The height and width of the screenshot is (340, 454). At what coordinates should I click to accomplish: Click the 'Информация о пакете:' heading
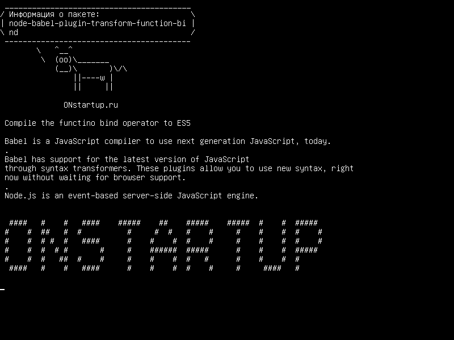(54, 14)
